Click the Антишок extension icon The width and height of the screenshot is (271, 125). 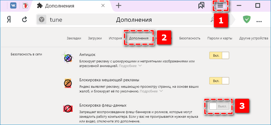[x=68, y=58]
